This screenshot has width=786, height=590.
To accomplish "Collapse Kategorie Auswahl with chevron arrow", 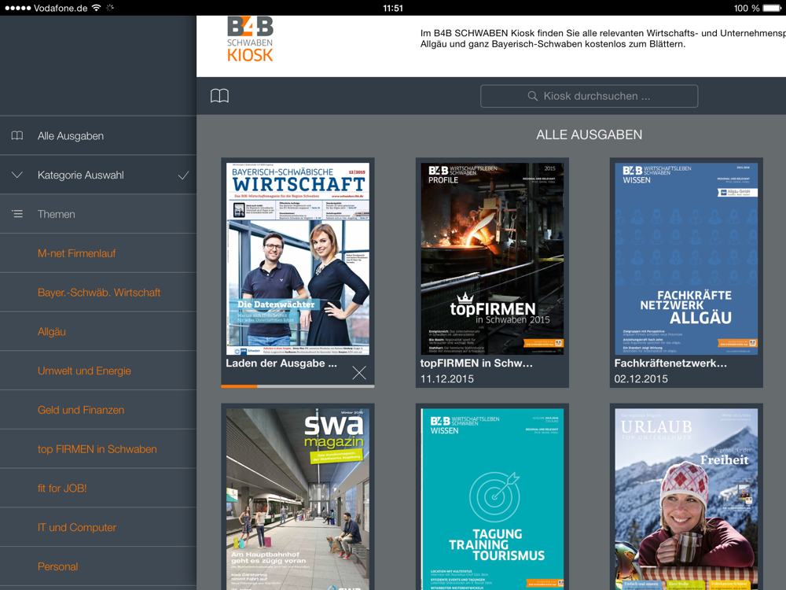I will tap(17, 175).
